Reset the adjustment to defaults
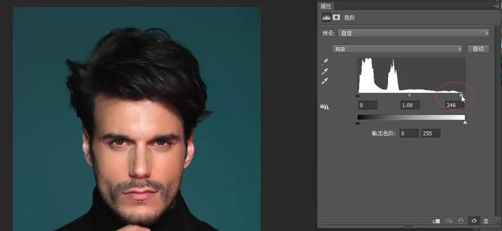502x231 pixels. point(461,221)
